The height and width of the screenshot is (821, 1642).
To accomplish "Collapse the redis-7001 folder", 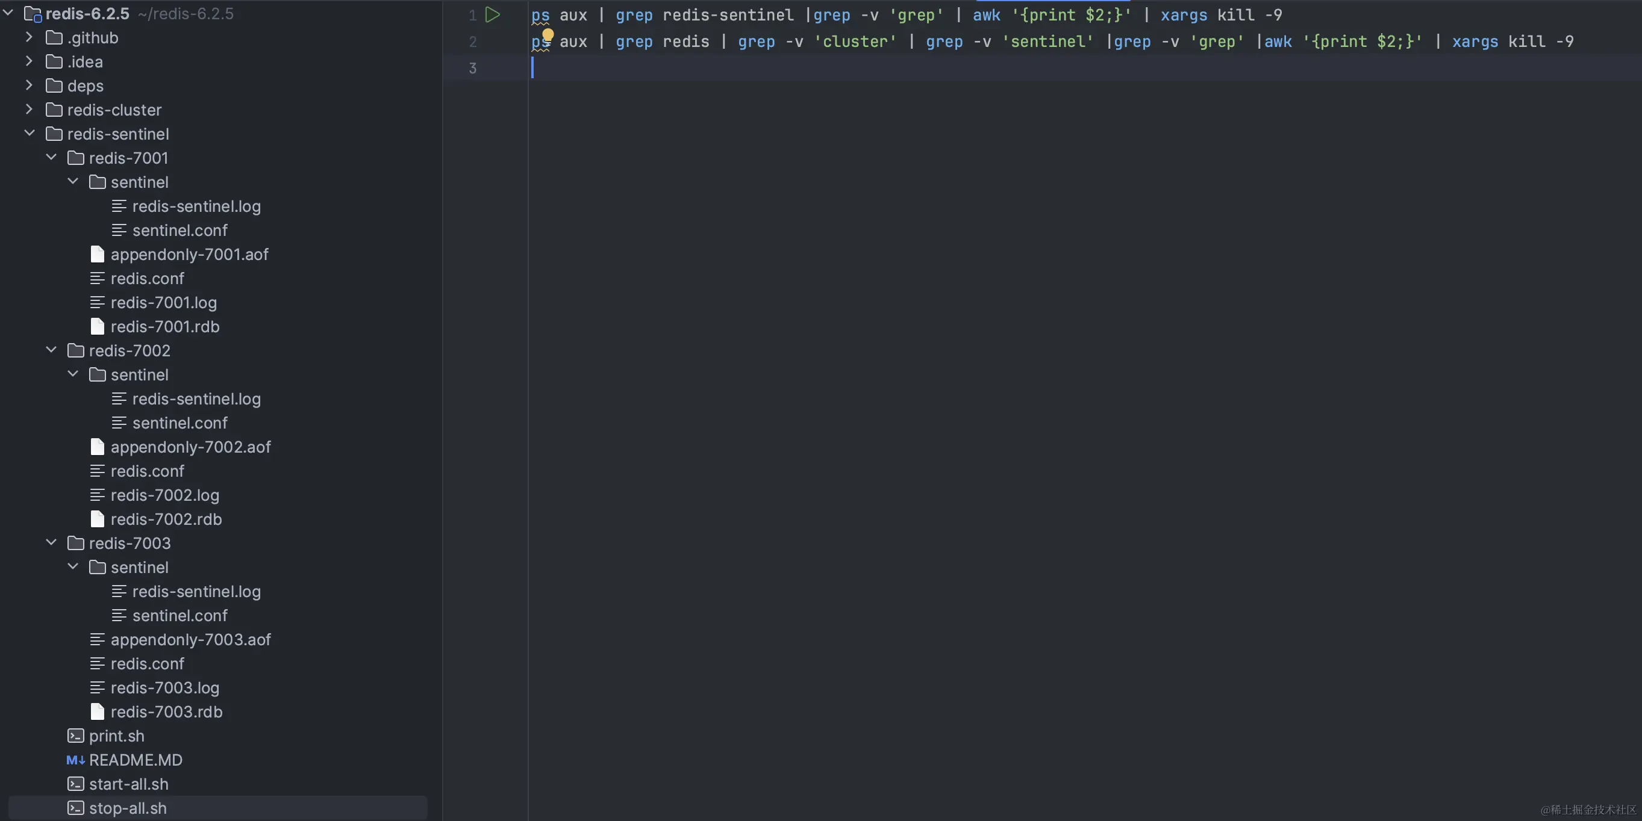I will coord(51,158).
